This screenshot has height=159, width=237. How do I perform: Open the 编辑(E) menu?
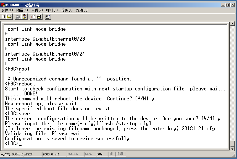[22, 10]
